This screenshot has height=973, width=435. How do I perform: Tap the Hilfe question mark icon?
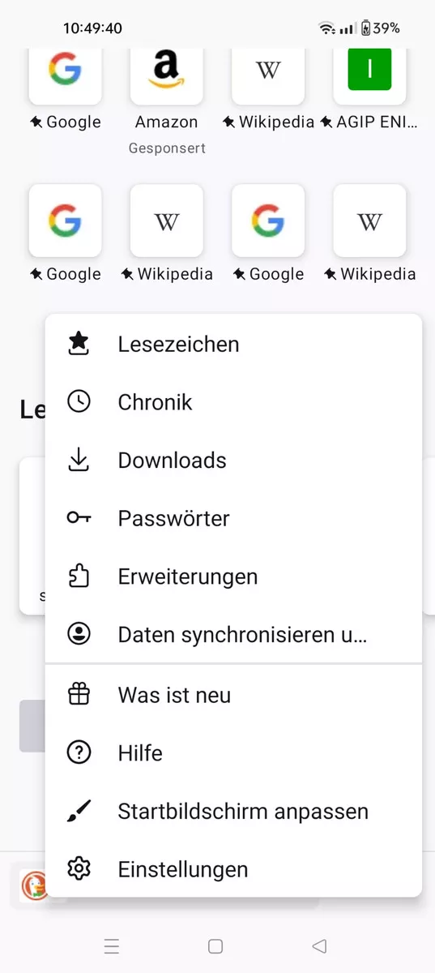tap(79, 753)
